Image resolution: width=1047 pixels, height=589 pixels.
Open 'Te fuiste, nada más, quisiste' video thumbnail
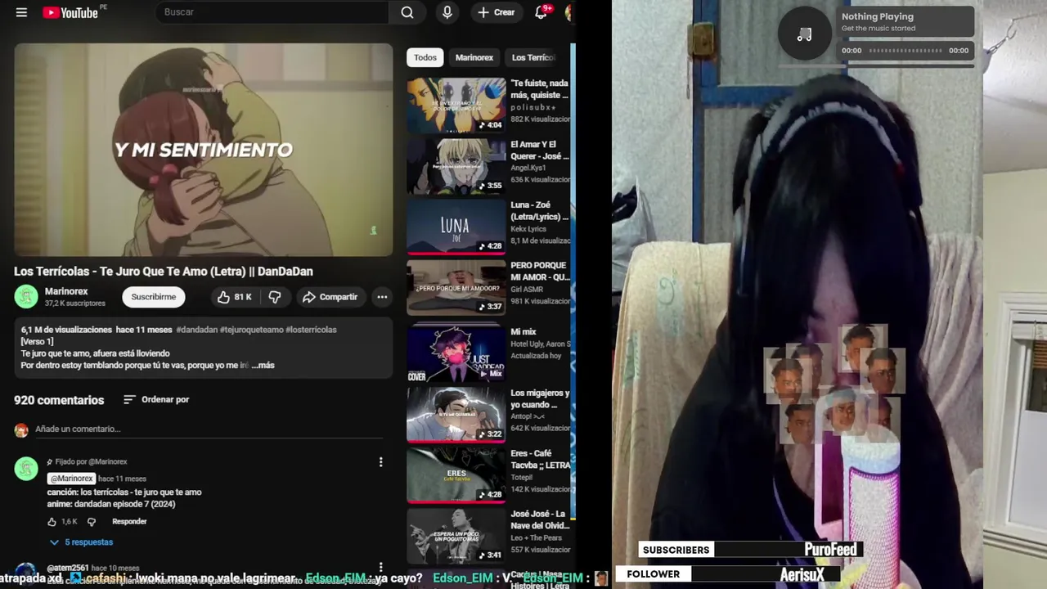(456, 105)
